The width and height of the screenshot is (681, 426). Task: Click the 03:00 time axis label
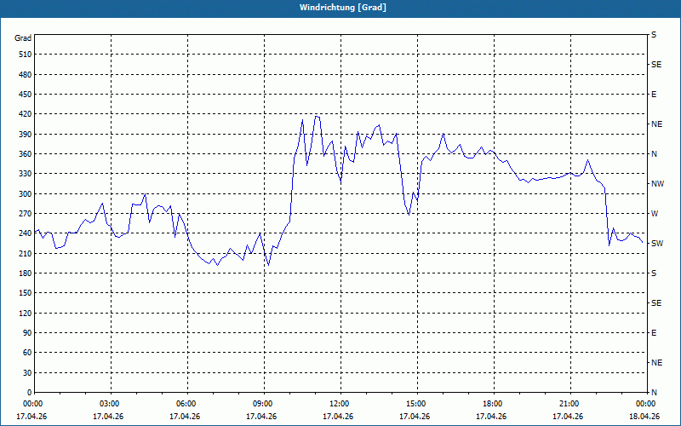[x=112, y=404]
